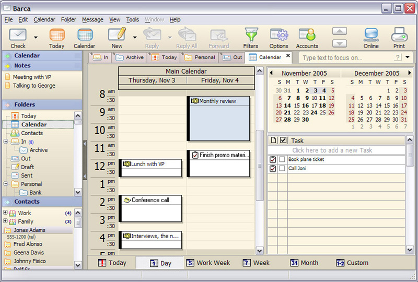Expand the Family contacts group
This screenshot has height=282, width=418.
click(x=5, y=221)
